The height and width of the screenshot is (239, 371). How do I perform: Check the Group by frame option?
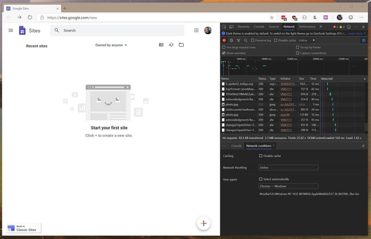tap(297, 47)
